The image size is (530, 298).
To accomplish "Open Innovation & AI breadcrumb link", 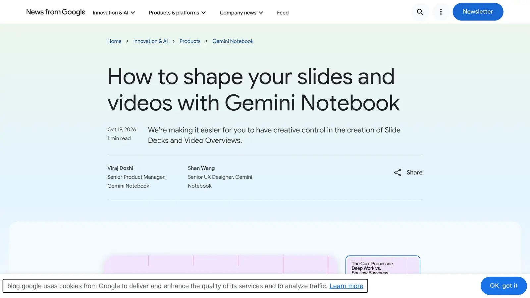I will (x=150, y=41).
